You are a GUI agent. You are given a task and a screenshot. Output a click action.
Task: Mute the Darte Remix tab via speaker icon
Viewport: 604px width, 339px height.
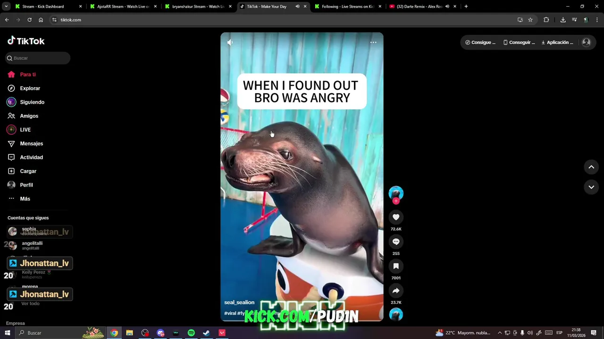(x=447, y=7)
